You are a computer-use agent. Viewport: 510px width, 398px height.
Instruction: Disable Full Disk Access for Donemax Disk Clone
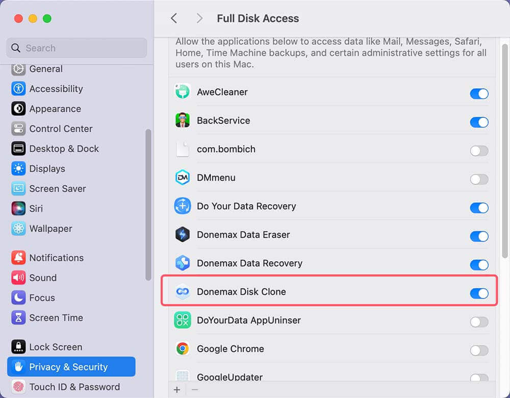[x=478, y=293]
